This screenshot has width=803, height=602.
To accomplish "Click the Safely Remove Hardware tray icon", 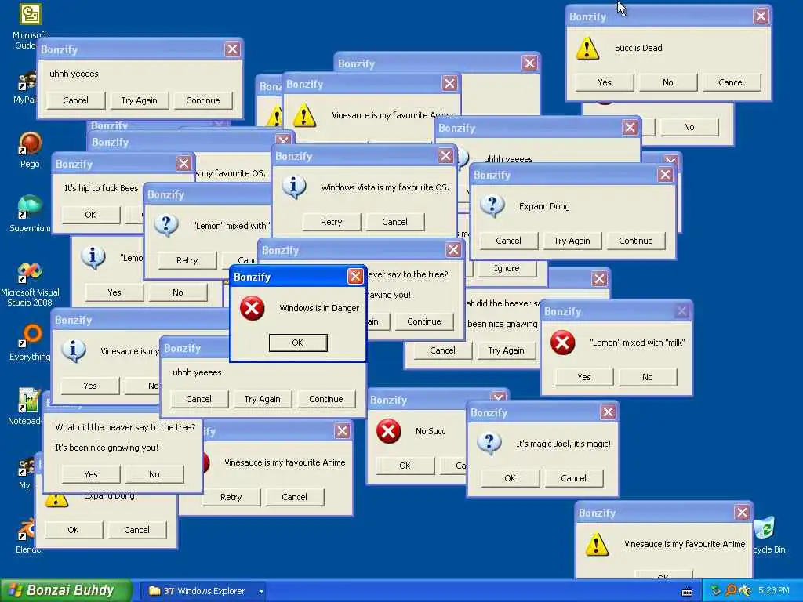I will point(717,590).
